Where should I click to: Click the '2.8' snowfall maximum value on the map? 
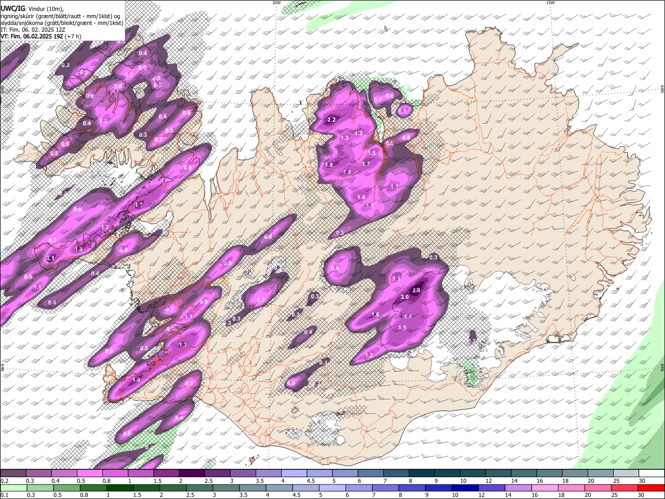tap(416, 290)
